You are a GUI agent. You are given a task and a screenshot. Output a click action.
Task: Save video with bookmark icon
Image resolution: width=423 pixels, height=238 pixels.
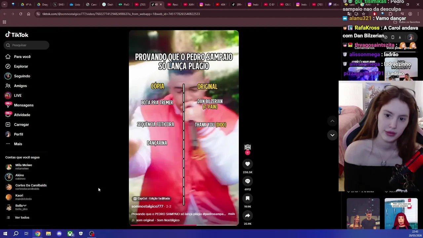click(x=248, y=198)
